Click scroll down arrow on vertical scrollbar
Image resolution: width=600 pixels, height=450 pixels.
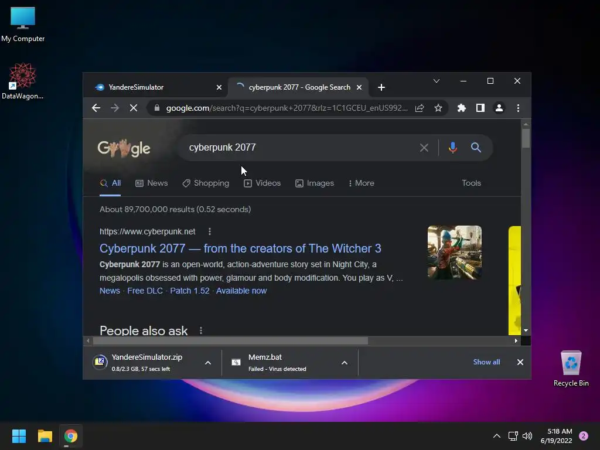(526, 330)
